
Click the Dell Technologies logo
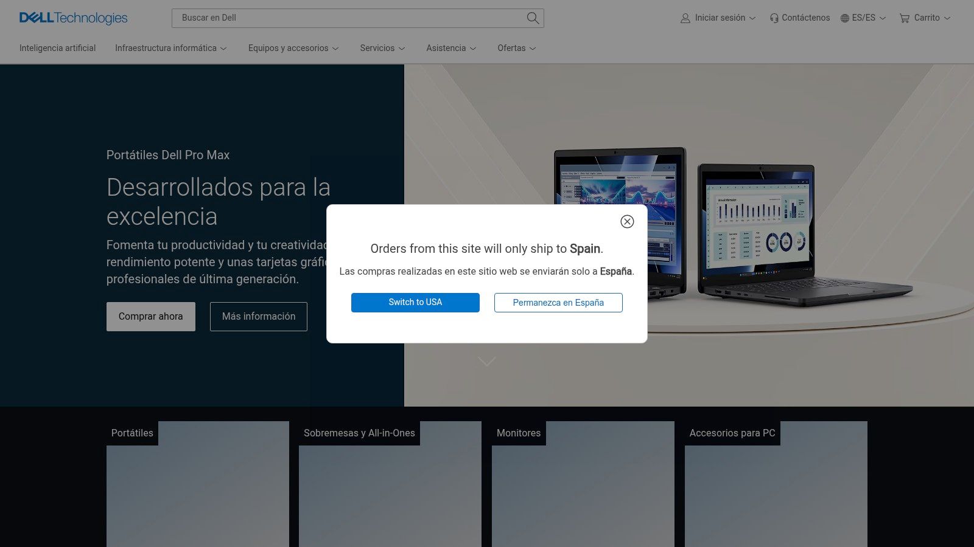point(73,18)
